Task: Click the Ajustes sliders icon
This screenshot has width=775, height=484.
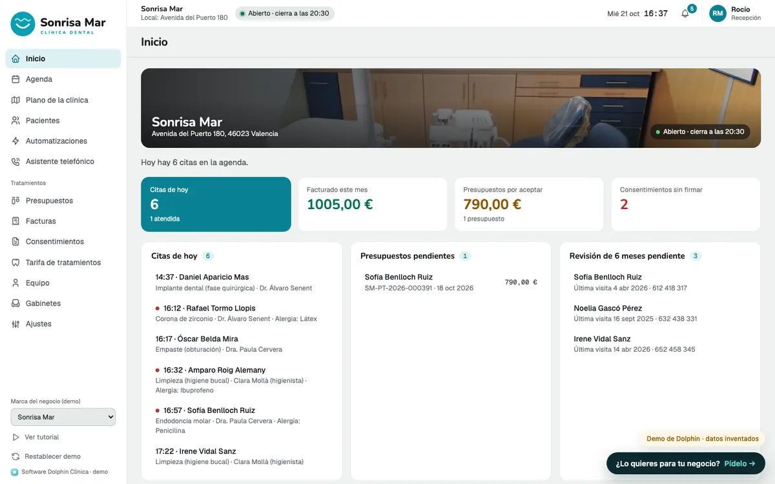Action: point(15,324)
